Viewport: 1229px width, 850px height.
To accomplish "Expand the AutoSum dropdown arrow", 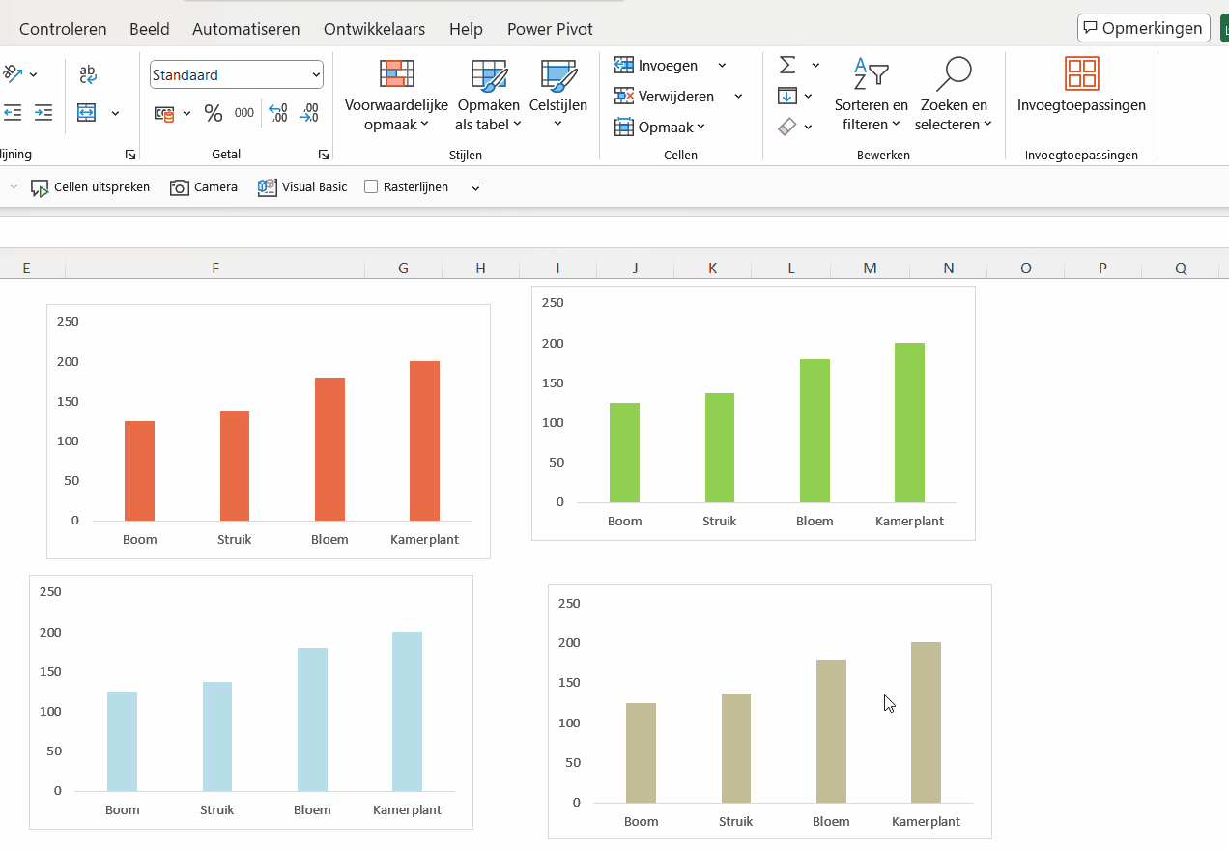I will 815,65.
